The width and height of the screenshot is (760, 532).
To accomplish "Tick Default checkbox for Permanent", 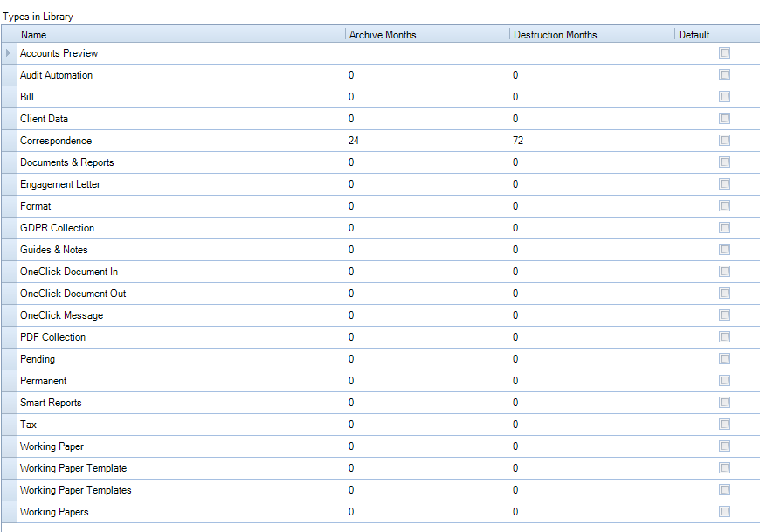I will coord(724,380).
